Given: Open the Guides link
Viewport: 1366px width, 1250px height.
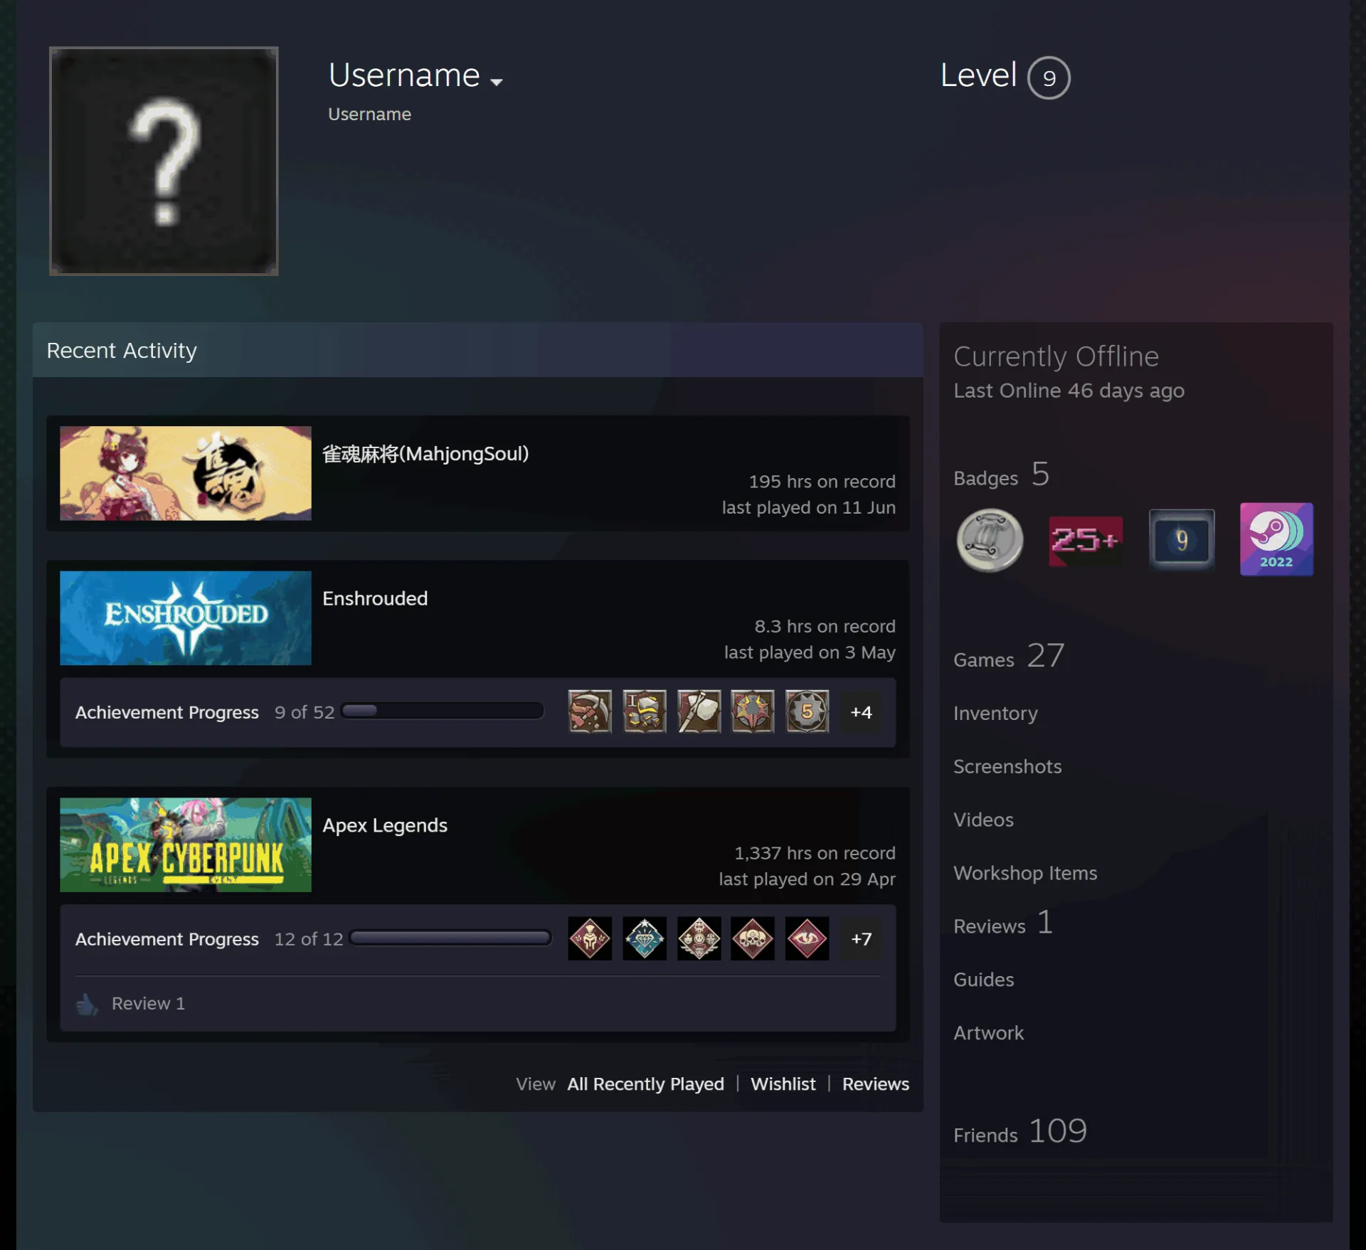Looking at the screenshot, I should 983,980.
